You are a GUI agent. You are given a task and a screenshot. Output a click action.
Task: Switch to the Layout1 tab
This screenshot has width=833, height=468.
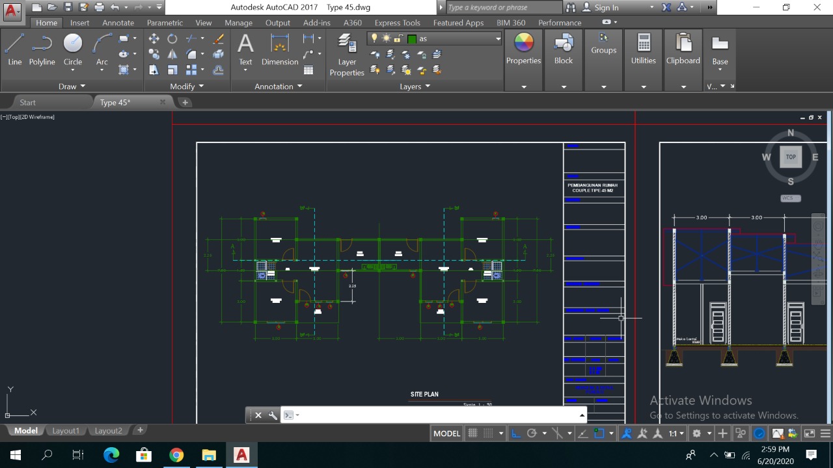click(66, 430)
